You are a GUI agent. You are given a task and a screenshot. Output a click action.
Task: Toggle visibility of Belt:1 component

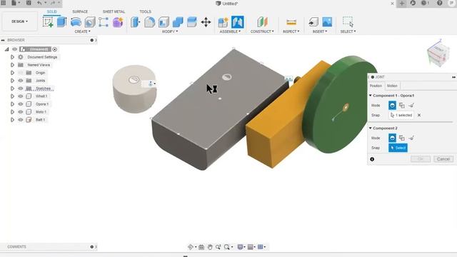coord(21,120)
